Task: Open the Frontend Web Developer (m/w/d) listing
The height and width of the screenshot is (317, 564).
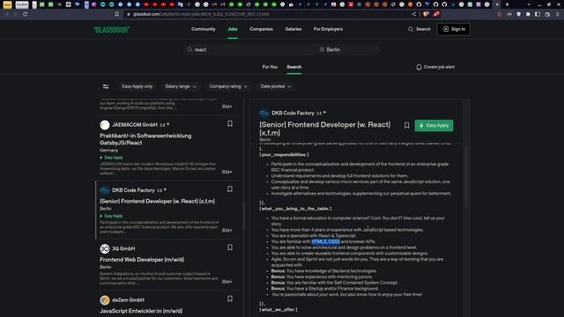Action: [142, 260]
